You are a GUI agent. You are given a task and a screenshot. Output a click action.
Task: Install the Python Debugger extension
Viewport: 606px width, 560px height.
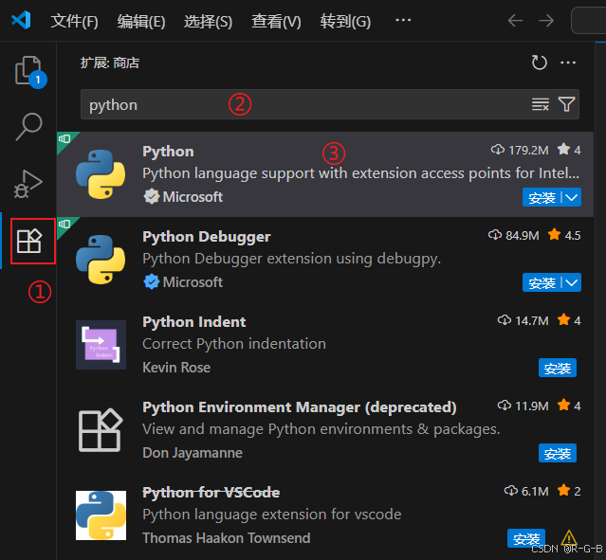coord(542,282)
